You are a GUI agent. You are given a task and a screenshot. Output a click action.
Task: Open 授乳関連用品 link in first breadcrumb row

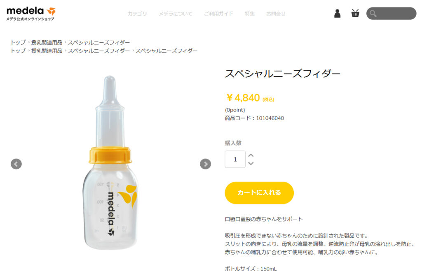click(x=47, y=42)
